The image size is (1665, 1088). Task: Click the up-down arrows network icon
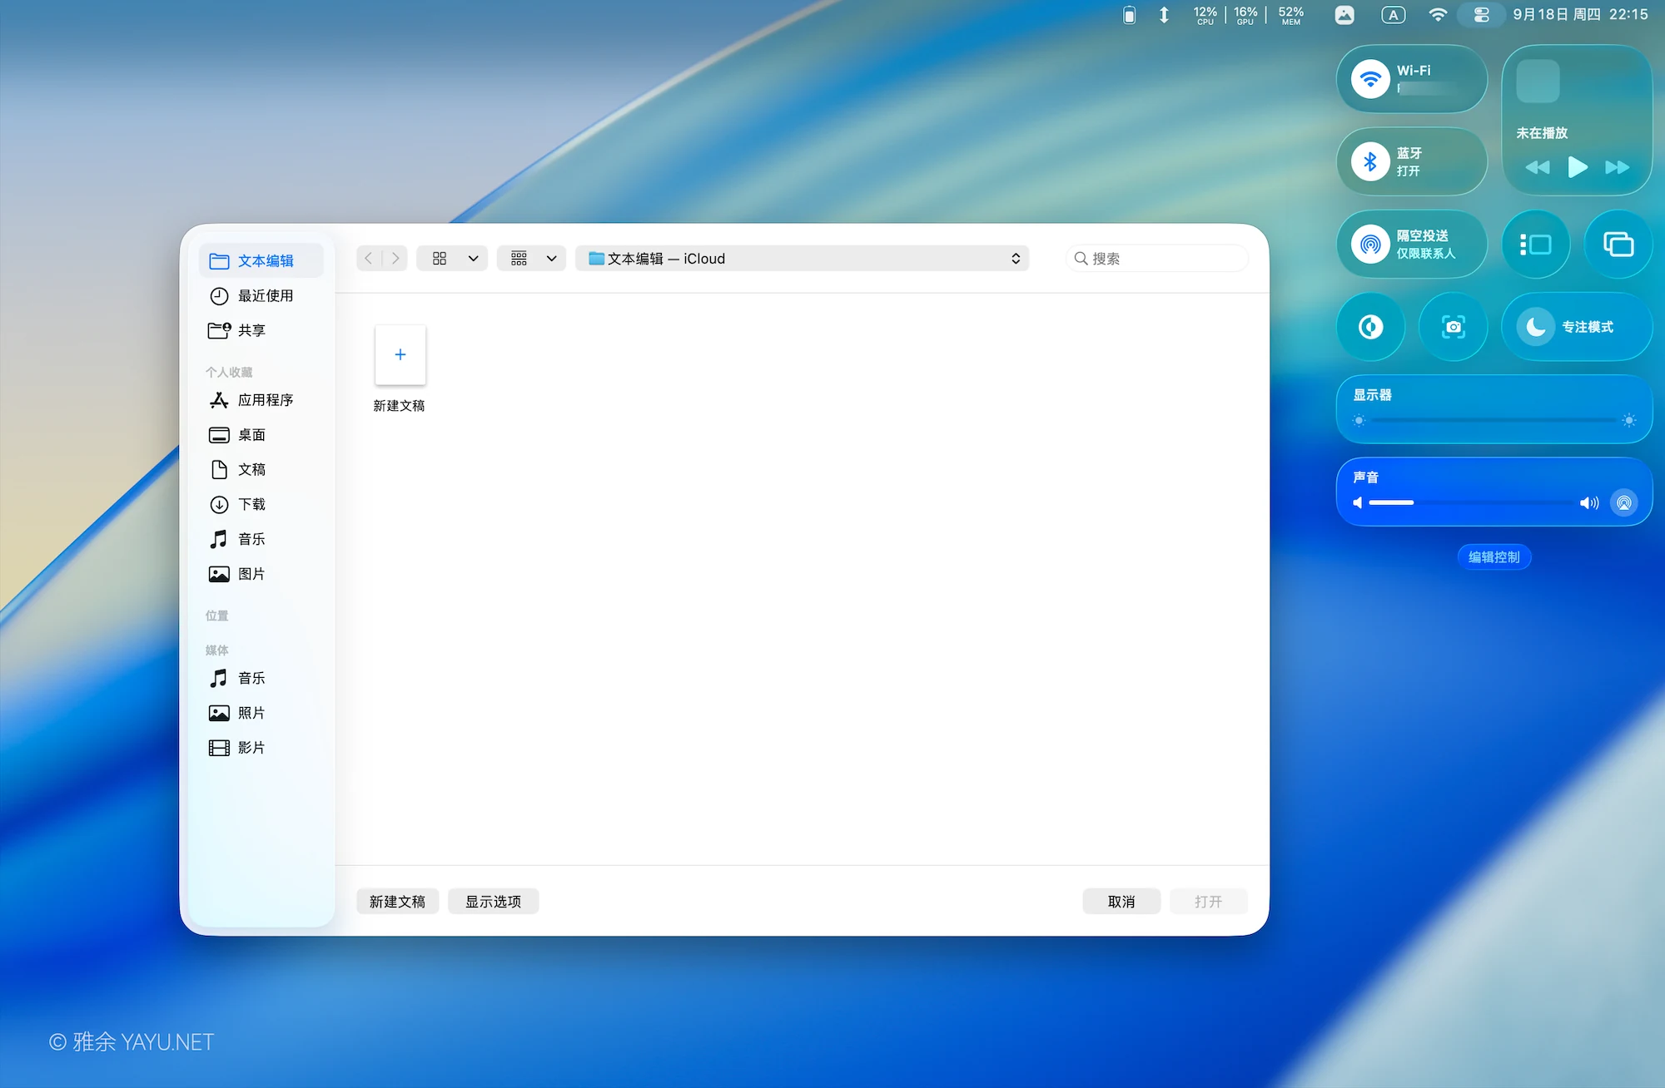[1164, 14]
